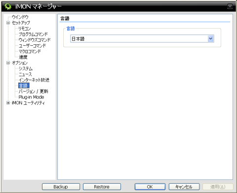Click the iMON gear logo icon
Image resolution: width=237 pixels, height=193 pixels.
tap(8, 6)
